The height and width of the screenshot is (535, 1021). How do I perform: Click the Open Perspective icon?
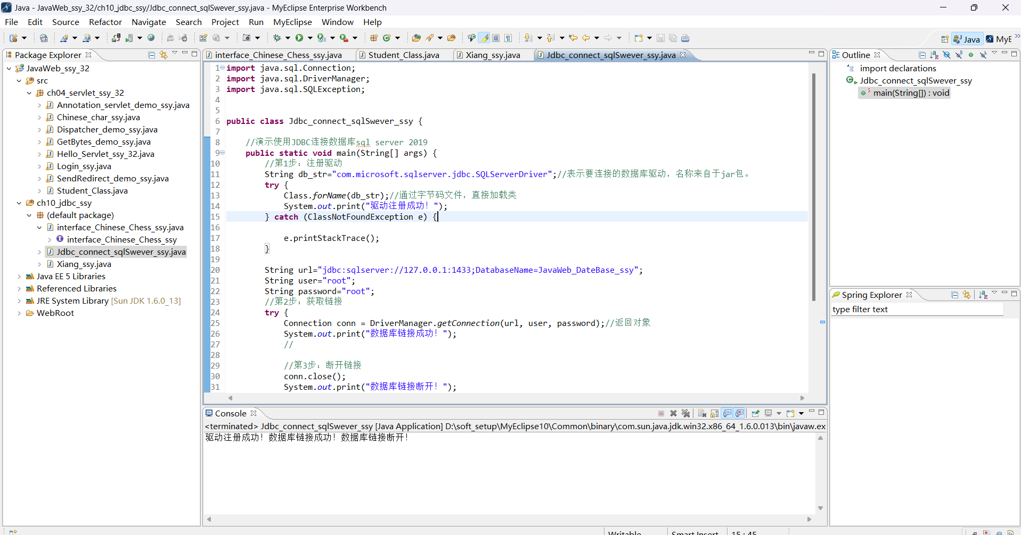click(945, 39)
